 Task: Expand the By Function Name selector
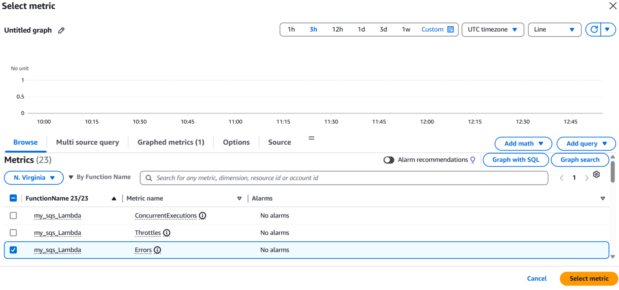[x=99, y=177]
